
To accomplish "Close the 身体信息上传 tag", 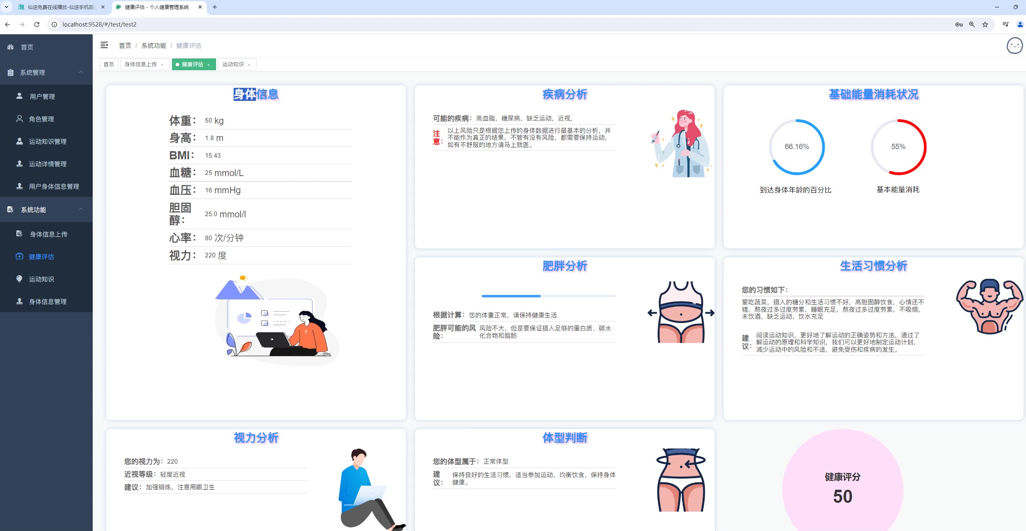I will (x=162, y=65).
